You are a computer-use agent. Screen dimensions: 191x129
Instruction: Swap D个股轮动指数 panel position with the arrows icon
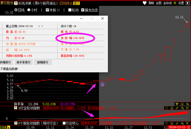(x=177, y=123)
